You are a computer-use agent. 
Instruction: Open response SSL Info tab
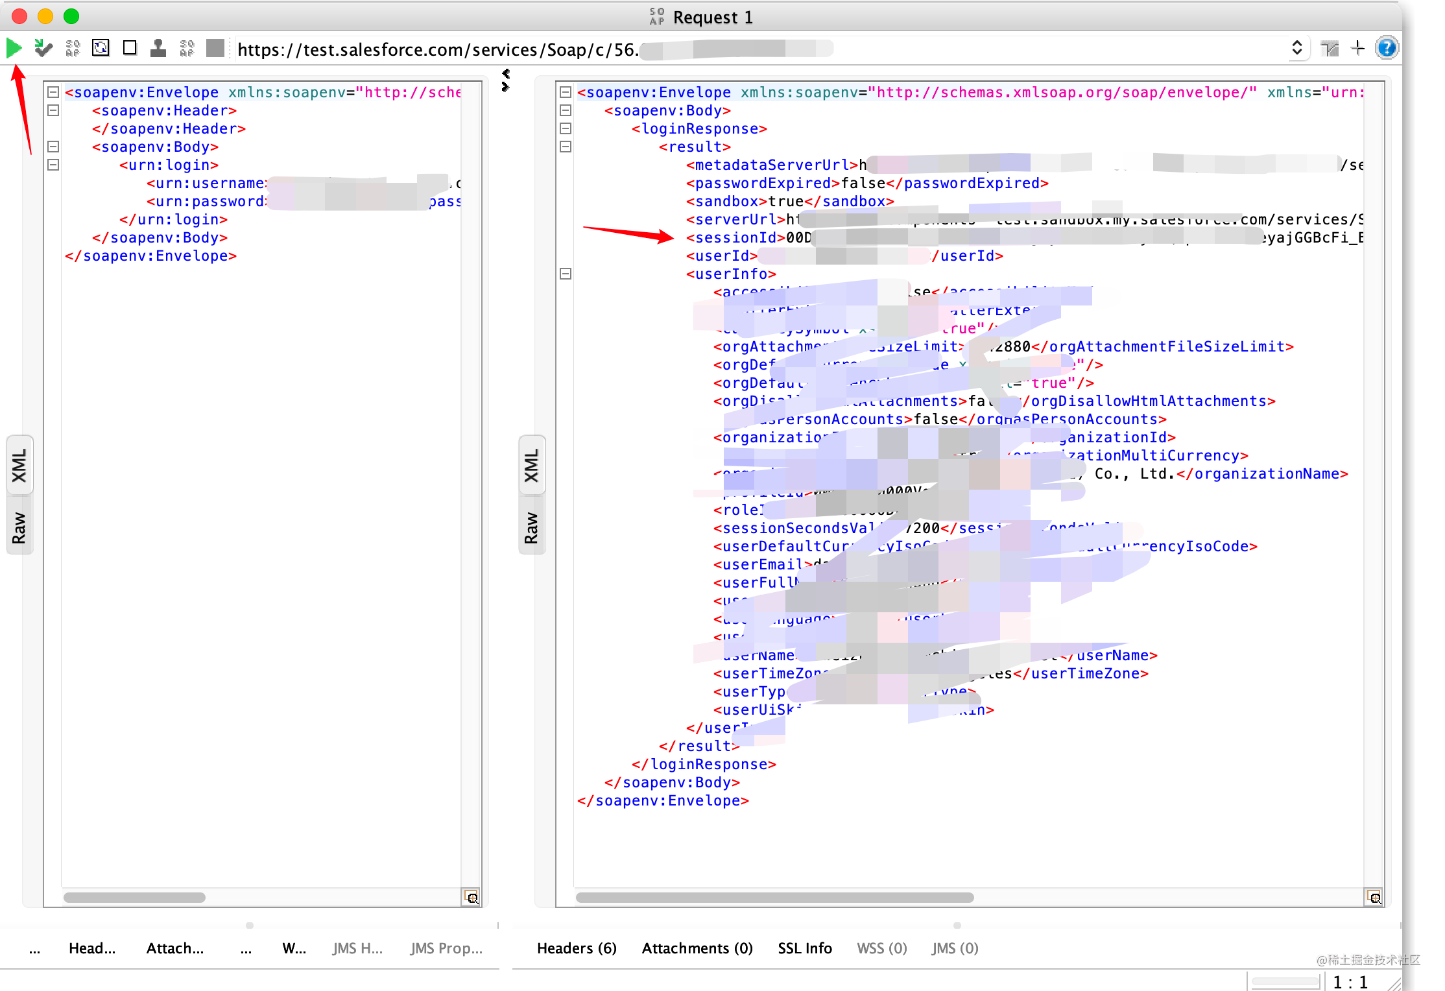coord(805,948)
